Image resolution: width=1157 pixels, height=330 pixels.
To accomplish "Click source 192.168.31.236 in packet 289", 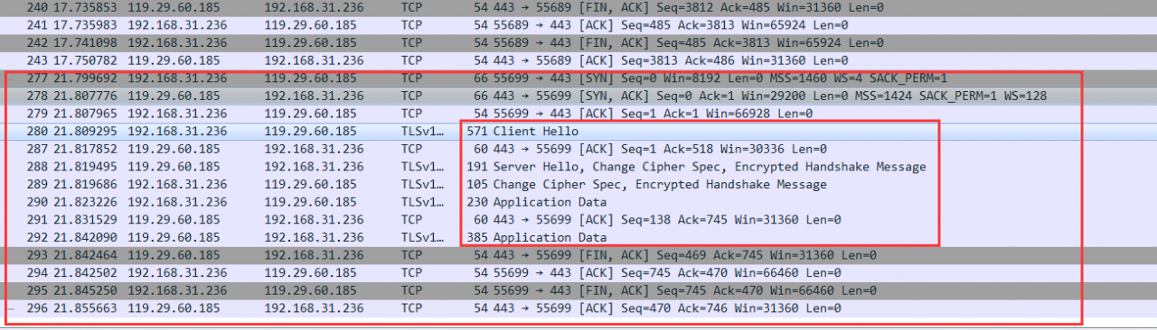I will coord(174,185).
